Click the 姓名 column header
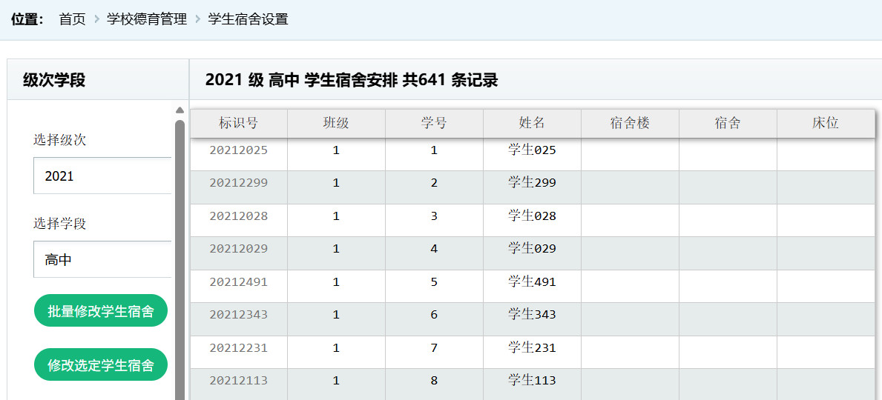This screenshot has height=400, width=882. [x=532, y=124]
